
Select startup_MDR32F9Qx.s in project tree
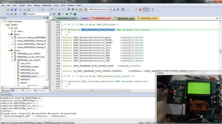31,41
